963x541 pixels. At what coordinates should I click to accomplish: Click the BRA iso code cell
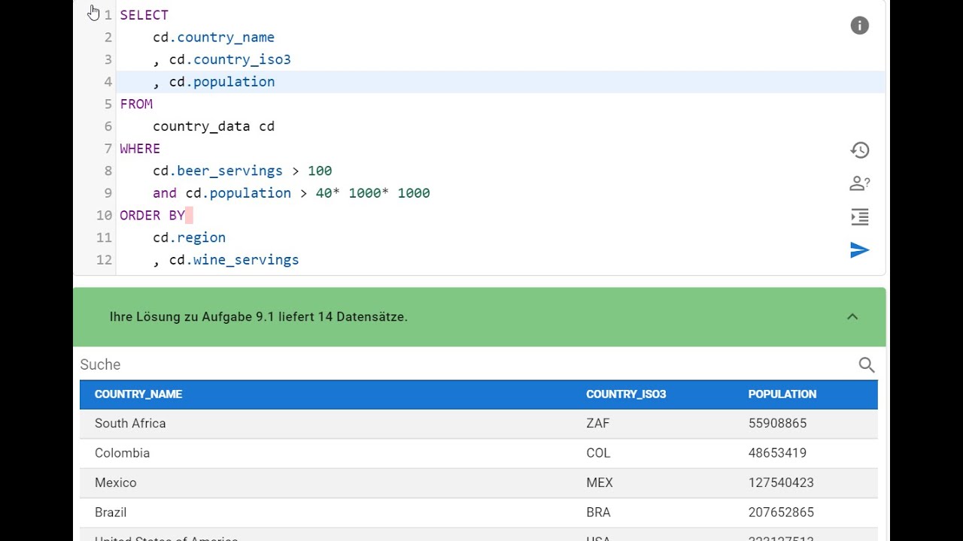coord(598,512)
